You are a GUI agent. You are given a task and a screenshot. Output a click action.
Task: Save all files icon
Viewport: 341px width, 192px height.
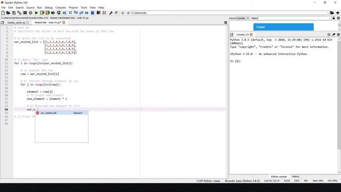pyautogui.click(x=19, y=13)
